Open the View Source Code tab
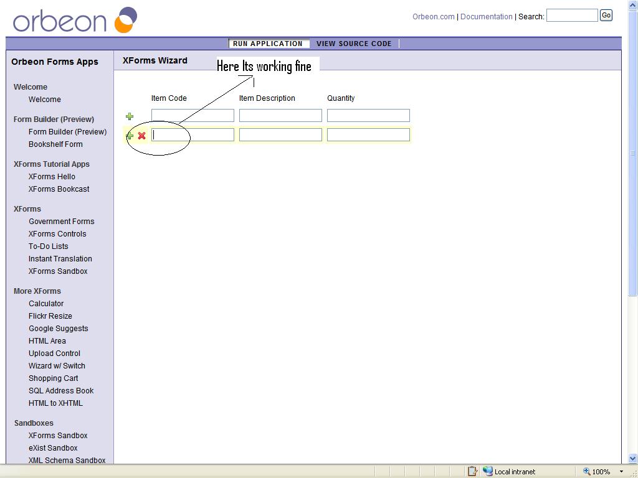Viewport: 638px width, 478px height. click(x=354, y=44)
